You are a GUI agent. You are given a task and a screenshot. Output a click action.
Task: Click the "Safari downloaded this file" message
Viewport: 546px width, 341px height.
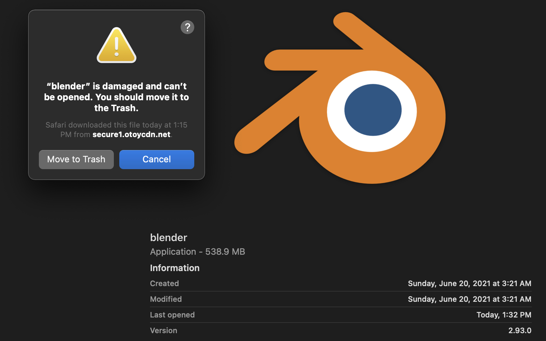pyautogui.click(x=116, y=125)
